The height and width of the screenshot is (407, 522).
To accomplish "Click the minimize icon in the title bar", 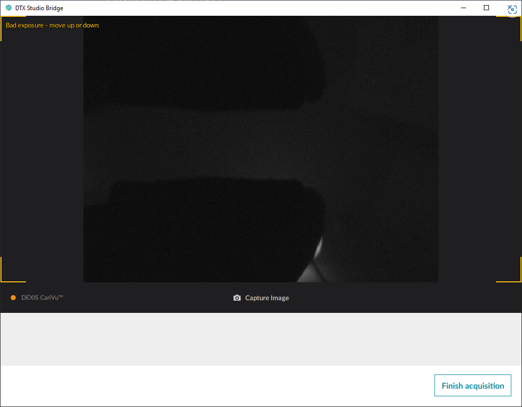I will point(463,8).
